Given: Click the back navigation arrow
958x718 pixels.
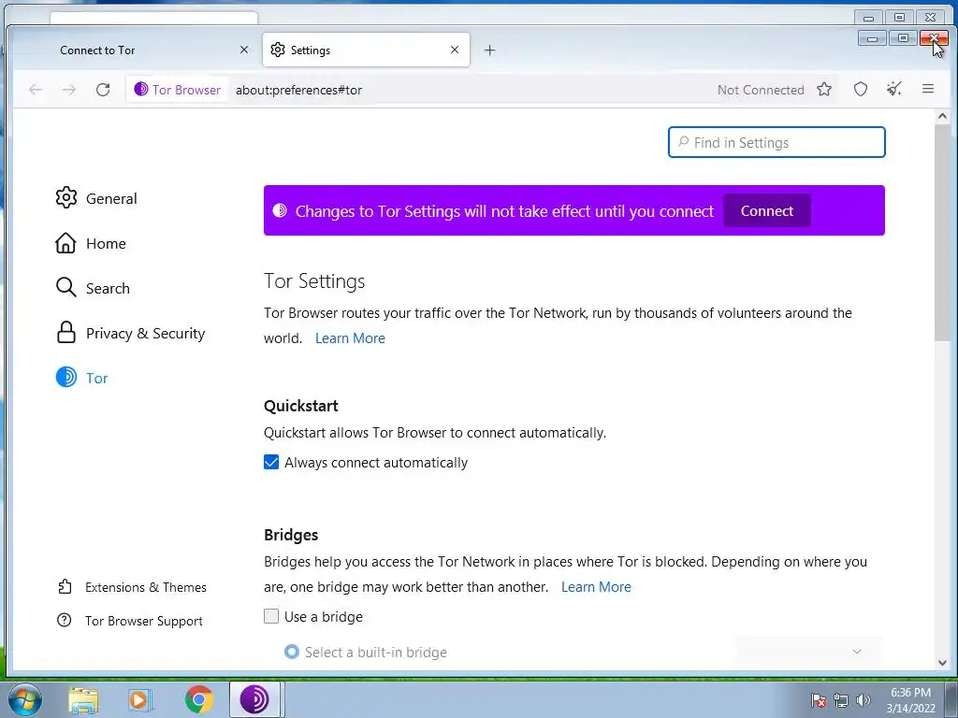Looking at the screenshot, I should pos(36,90).
